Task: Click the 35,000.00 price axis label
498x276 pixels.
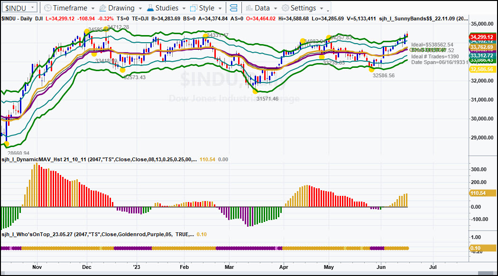Action: [x=482, y=24]
